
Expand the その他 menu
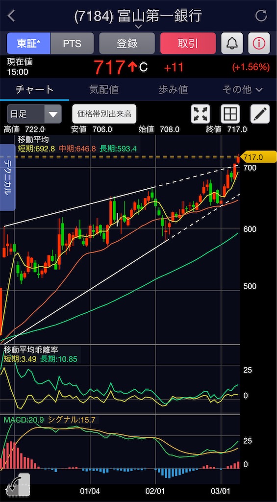(242, 90)
